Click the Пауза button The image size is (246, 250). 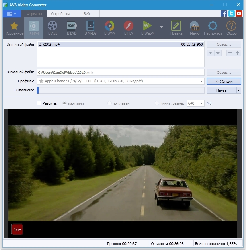pyautogui.click(x=221, y=90)
